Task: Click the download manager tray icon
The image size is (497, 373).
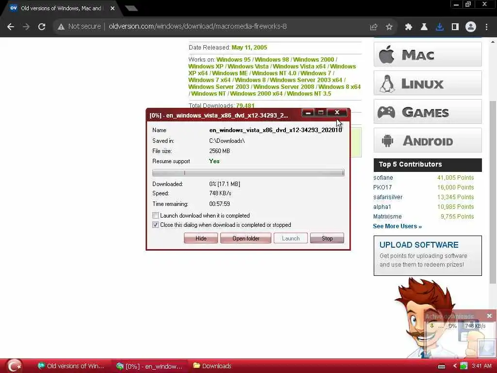Action: coord(464,366)
